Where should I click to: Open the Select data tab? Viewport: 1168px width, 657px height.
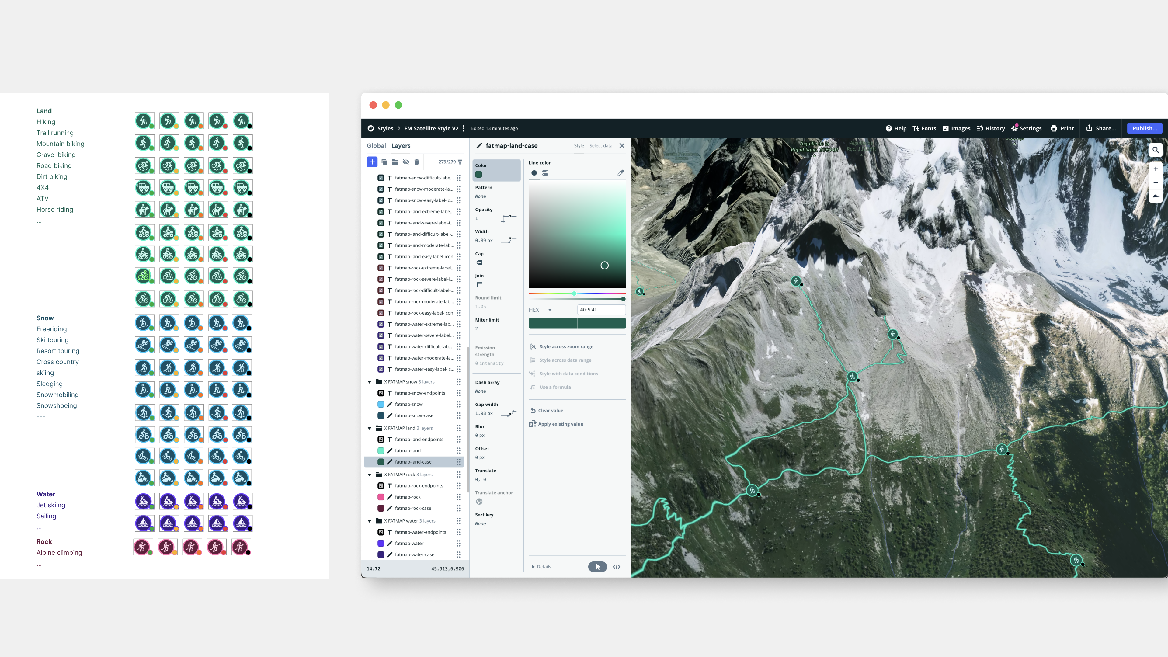tap(601, 146)
